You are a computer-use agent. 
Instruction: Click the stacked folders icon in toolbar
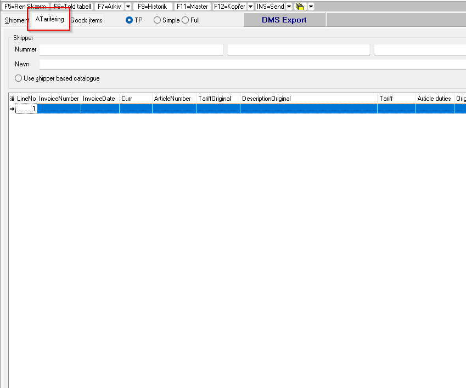pyautogui.click(x=300, y=7)
